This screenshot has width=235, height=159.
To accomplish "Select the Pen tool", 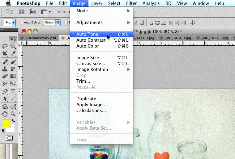I will point(5,91).
